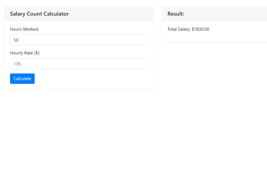Click the Calculate button

point(22,79)
